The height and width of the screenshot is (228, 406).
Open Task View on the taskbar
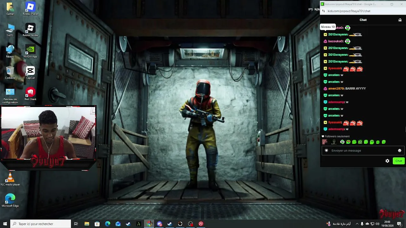(x=76, y=224)
